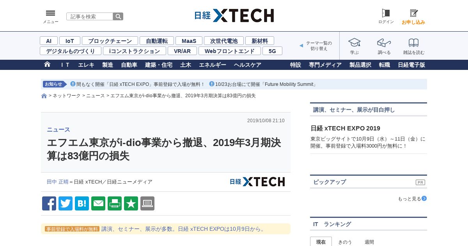This screenshot has height=246, width=468.
Task: Click the ニュース breadcrumb link
Action: click(96, 96)
